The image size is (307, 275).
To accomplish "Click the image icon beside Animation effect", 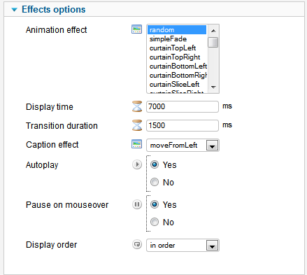I will coord(136,29).
